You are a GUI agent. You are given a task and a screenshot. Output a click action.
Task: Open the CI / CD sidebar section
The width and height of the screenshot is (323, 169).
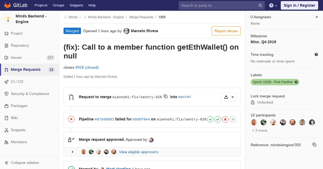pyautogui.click(x=17, y=82)
